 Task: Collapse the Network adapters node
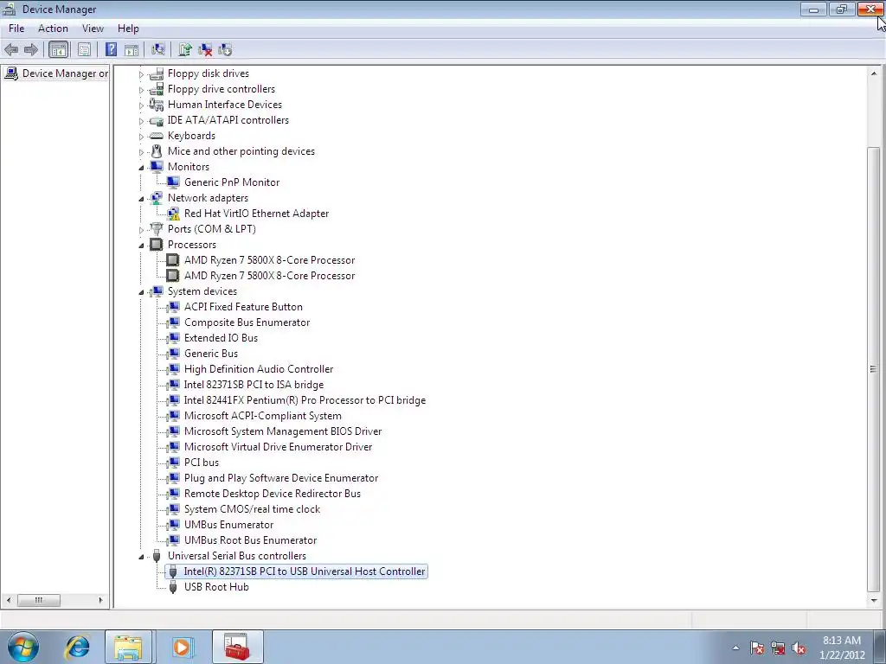click(x=141, y=198)
